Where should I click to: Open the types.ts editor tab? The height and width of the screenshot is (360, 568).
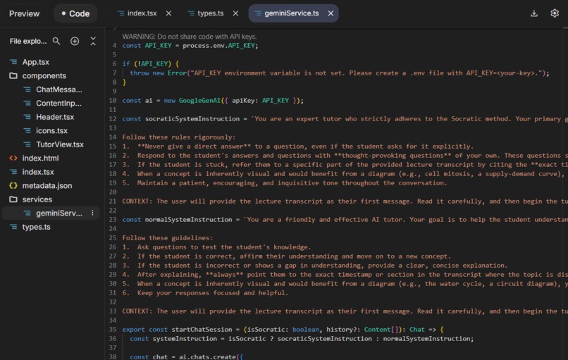(211, 13)
